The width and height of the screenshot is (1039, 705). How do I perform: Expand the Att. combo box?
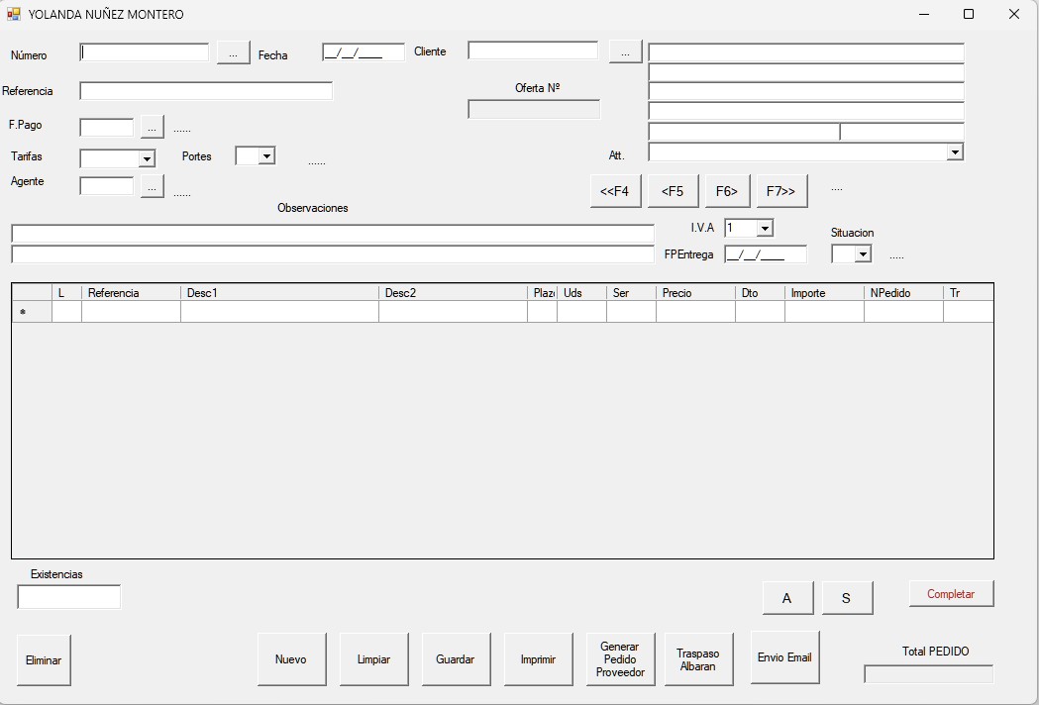tap(954, 152)
